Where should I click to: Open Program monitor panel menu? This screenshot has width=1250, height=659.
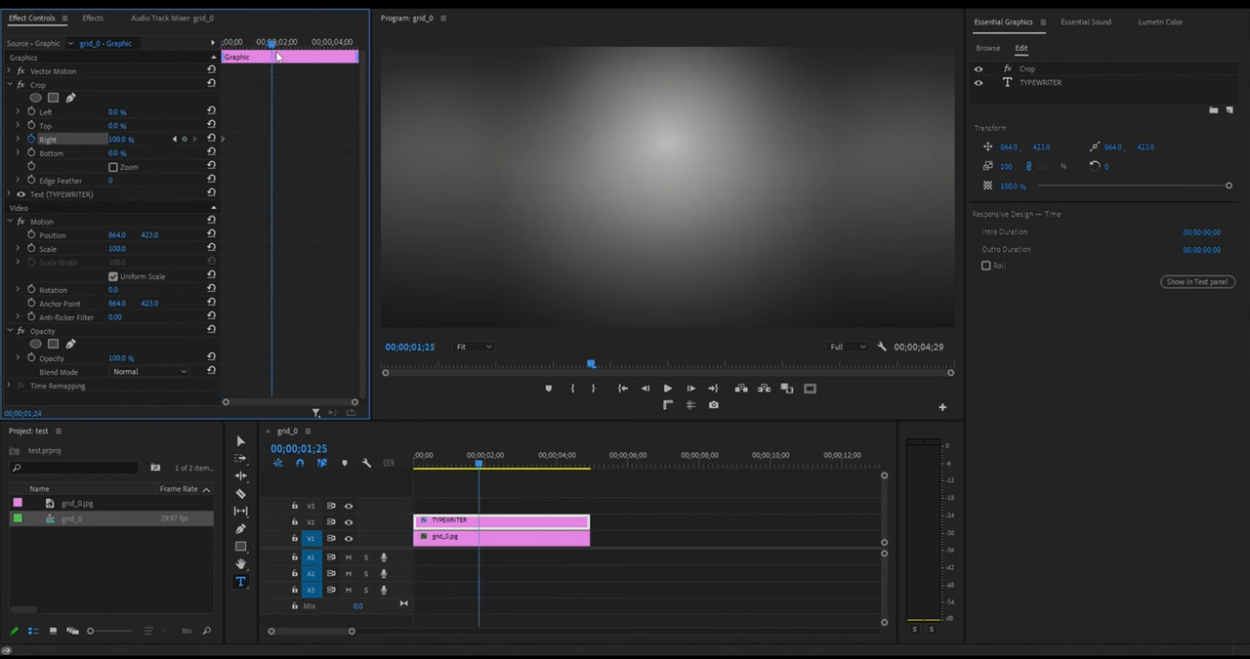pyautogui.click(x=443, y=18)
